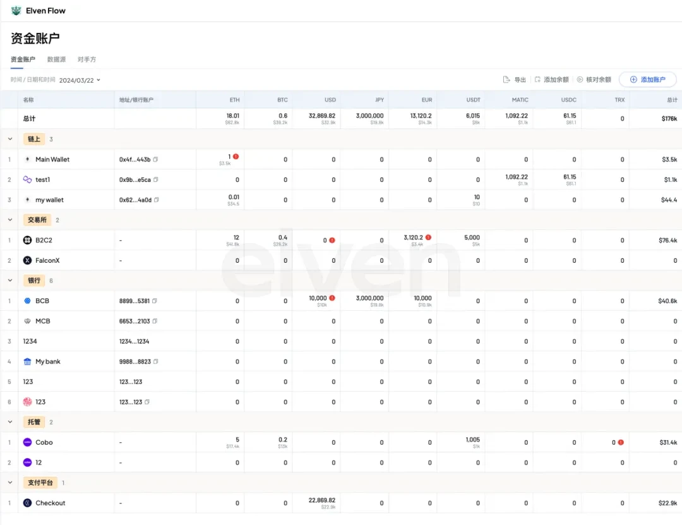The width and height of the screenshot is (682, 525).
Task: Click the Checkout payment platform icon
Action: [x=27, y=504]
